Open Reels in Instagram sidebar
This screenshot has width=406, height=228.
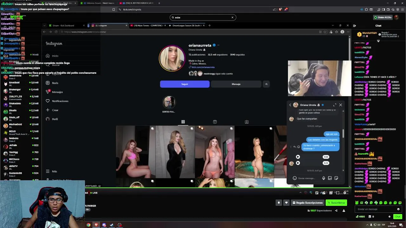coord(52,83)
